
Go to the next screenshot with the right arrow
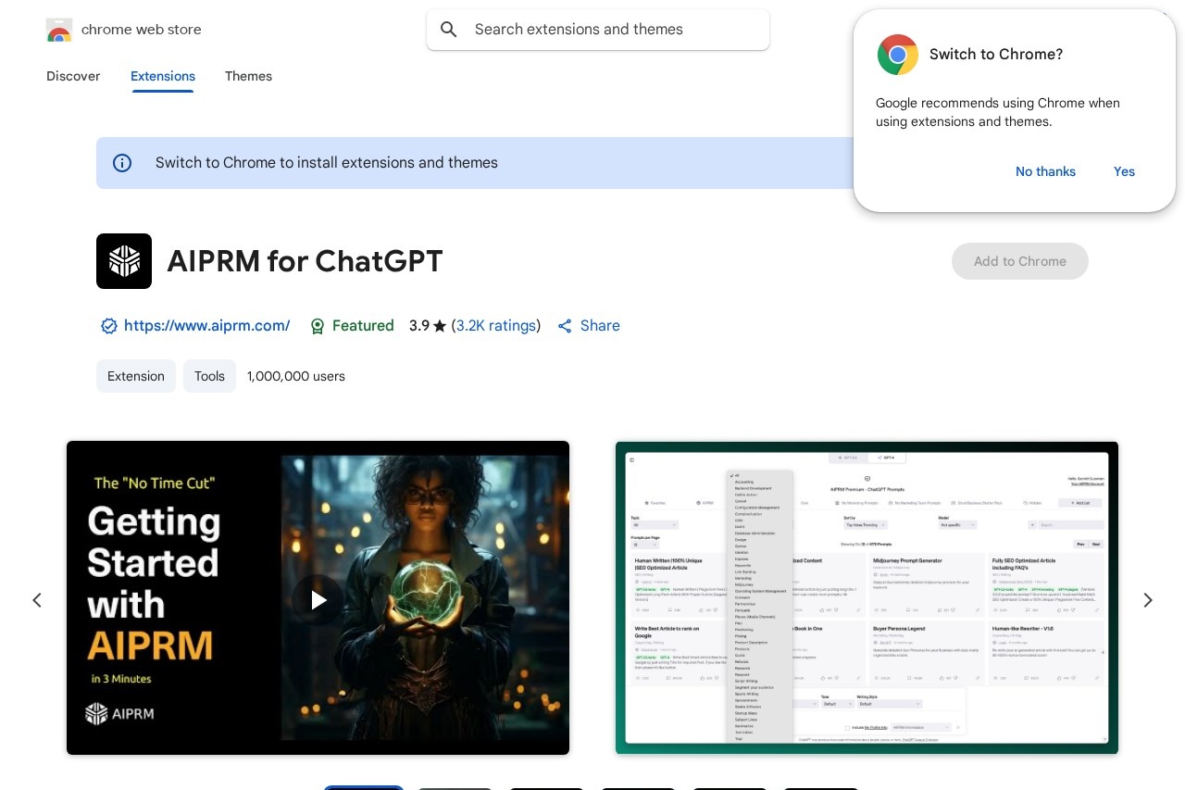1147,600
